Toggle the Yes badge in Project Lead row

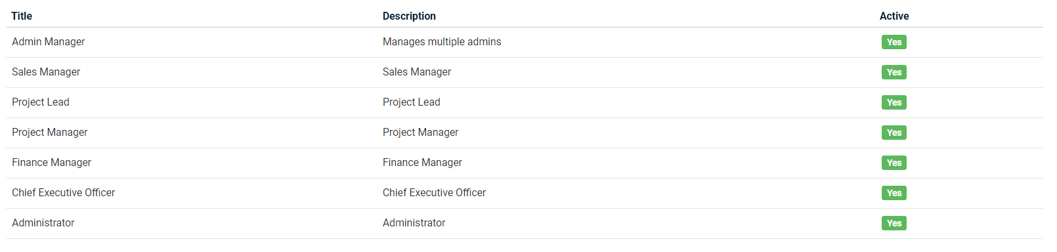pyautogui.click(x=894, y=102)
